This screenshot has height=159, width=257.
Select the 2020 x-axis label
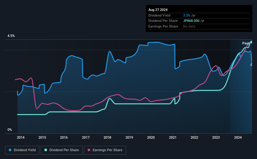(151, 137)
